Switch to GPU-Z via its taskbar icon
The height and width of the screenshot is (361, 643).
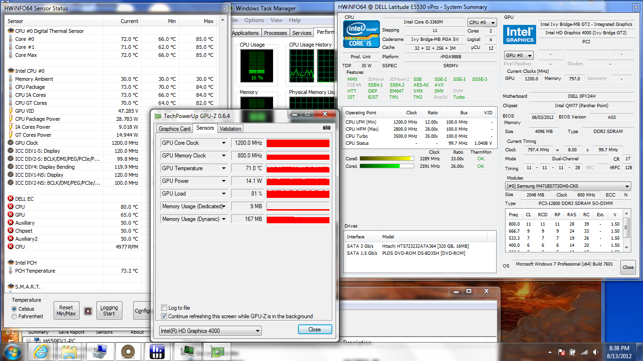tap(216, 351)
